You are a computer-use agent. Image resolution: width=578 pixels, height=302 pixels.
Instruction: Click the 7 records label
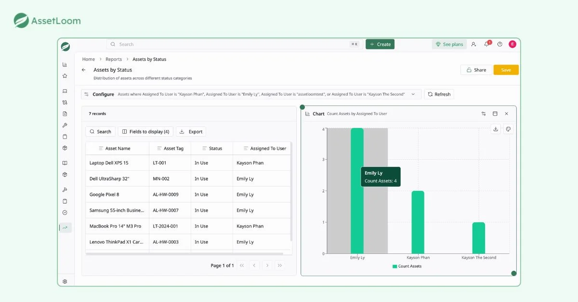[x=97, y=114]
